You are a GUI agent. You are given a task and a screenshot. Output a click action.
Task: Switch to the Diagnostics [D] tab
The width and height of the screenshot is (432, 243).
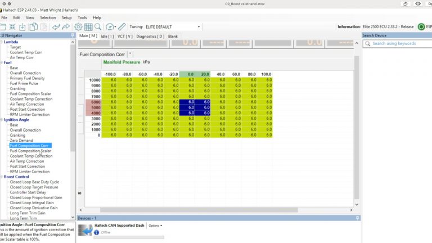pyautogui.click(x=150, y=36)
